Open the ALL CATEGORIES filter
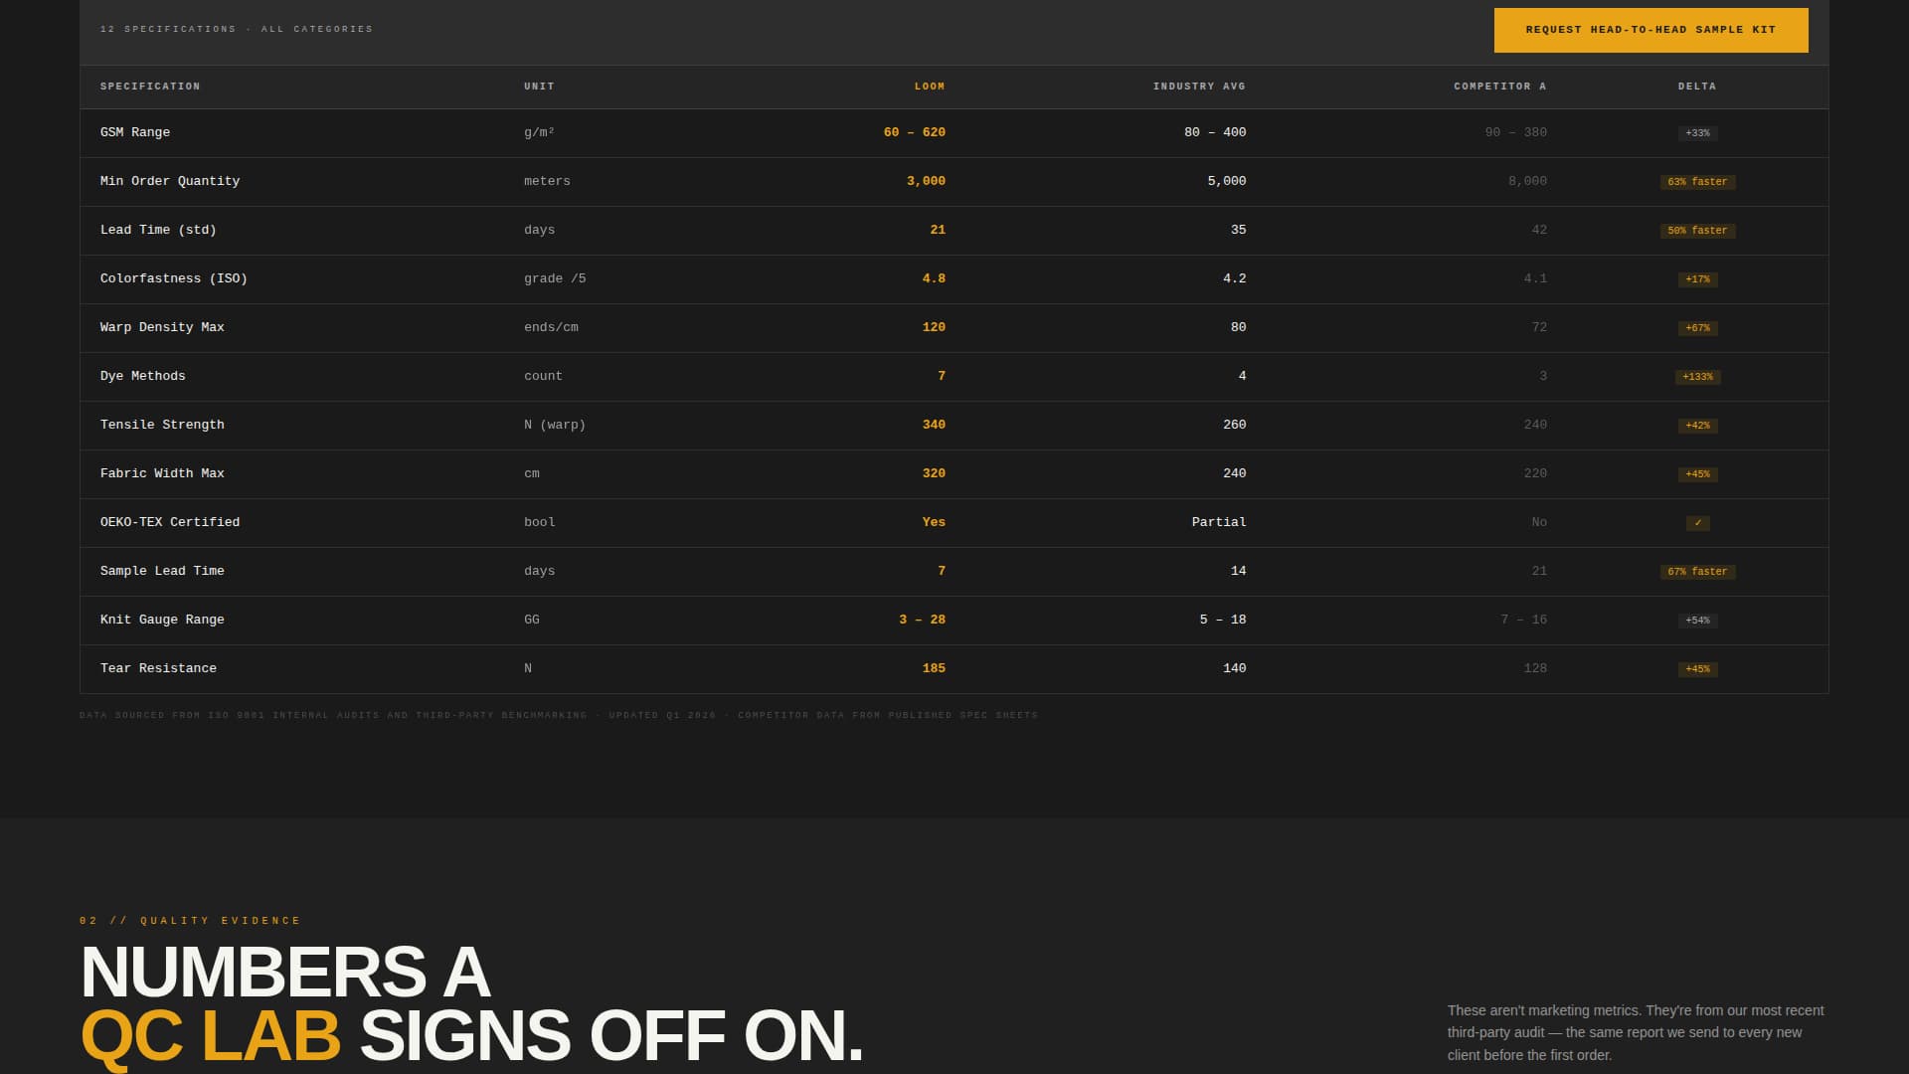 coord(316,29)
